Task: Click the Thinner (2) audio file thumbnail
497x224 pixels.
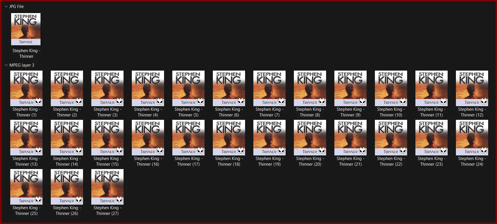Action: [x=67, y=88]
